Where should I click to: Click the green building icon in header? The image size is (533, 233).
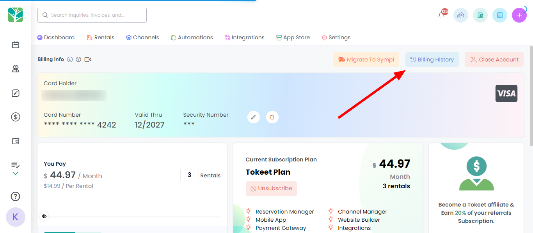(x=480, y=15)
